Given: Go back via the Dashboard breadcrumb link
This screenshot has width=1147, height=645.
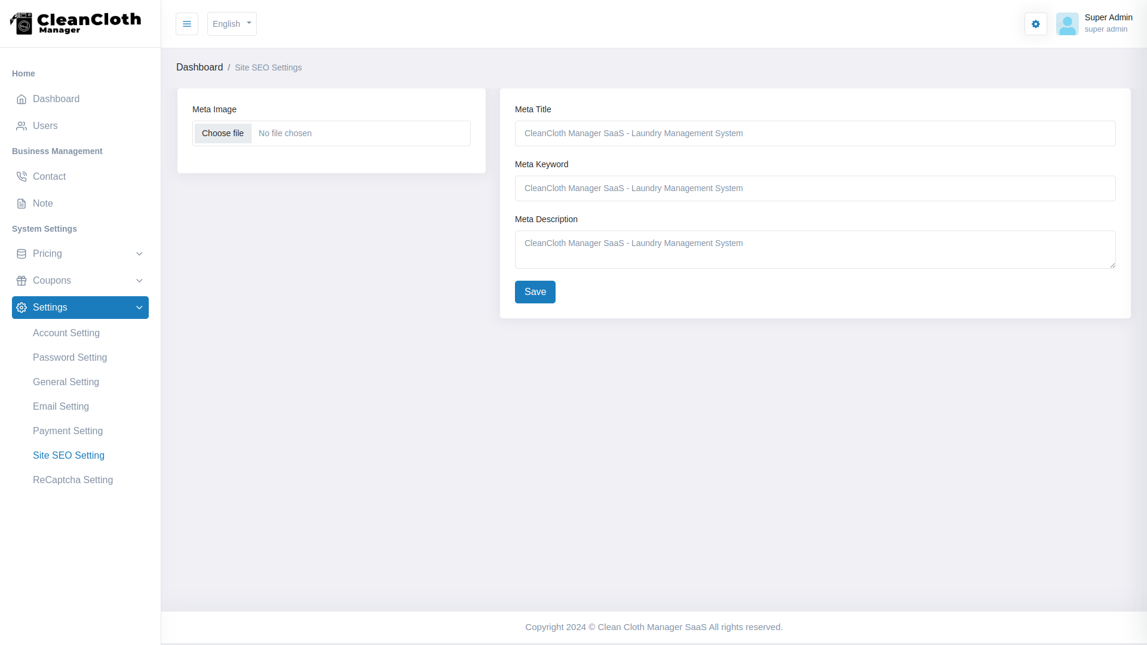Looking at the screenshot, I should pyautogui.click(x=200, y=67).
